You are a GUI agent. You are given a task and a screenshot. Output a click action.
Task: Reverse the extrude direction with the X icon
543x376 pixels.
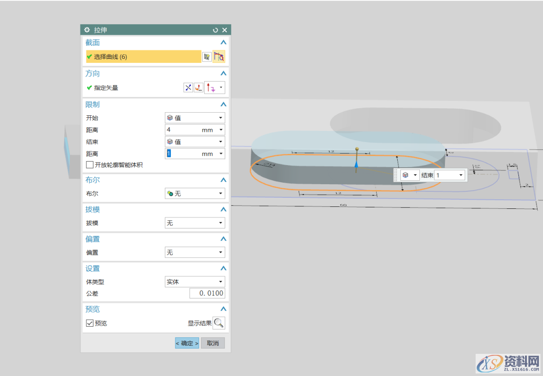pyautogui.click(x=188, y=87)
